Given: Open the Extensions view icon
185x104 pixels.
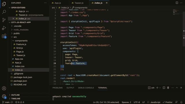Looking at the screenshot, I should (4, 36).
